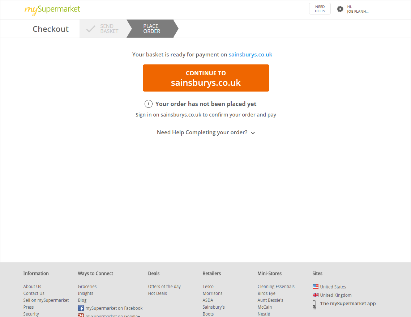Open Offers of the day link
The width and height of the screenshot is (411, 317).
point(164,287)
